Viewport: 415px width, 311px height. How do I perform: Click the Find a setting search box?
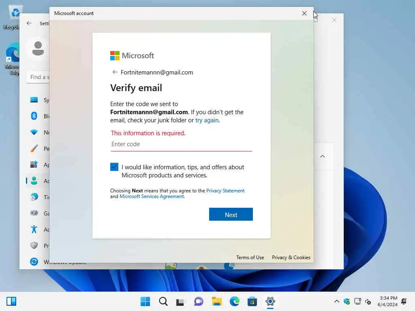(x=38, y=77)
